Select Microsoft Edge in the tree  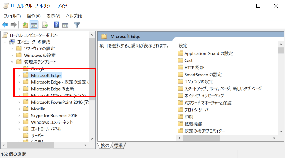(46, 75)
